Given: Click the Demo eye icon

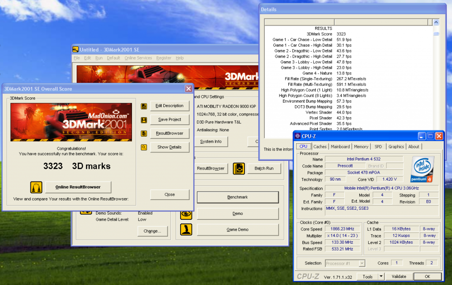Looking at the screenshot, I should click(186, 214).
